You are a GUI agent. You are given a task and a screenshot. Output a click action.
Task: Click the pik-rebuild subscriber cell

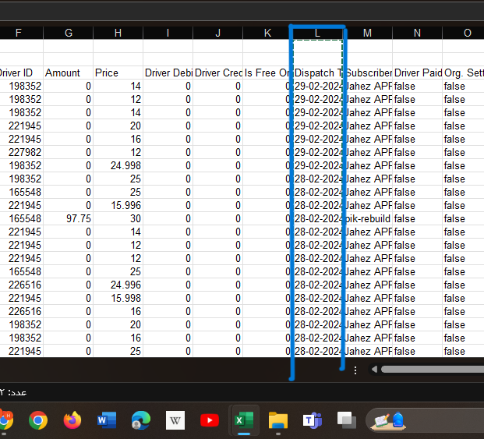pos(368,219)
